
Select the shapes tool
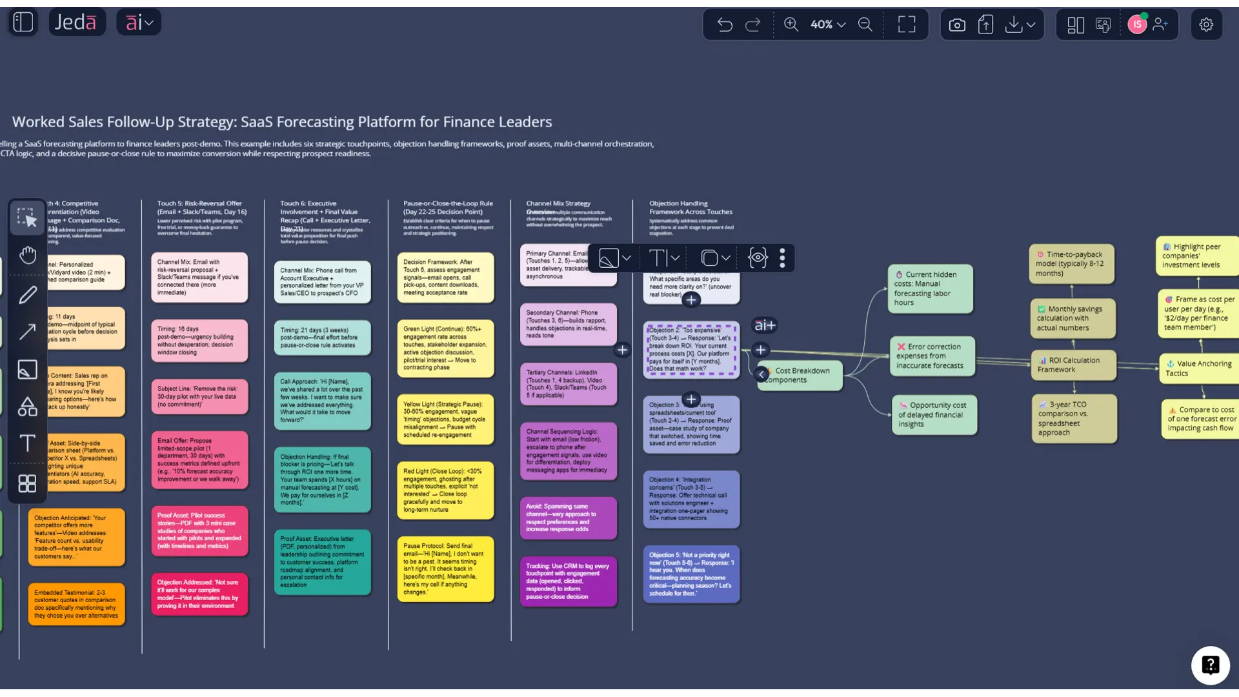tap(27, 407)
